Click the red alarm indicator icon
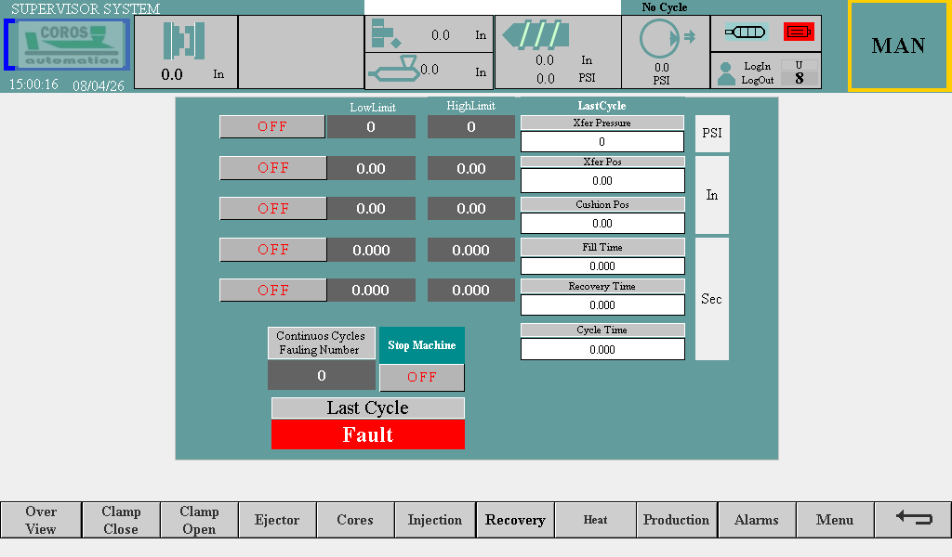952x557 pixels. (x=798, y=32)
